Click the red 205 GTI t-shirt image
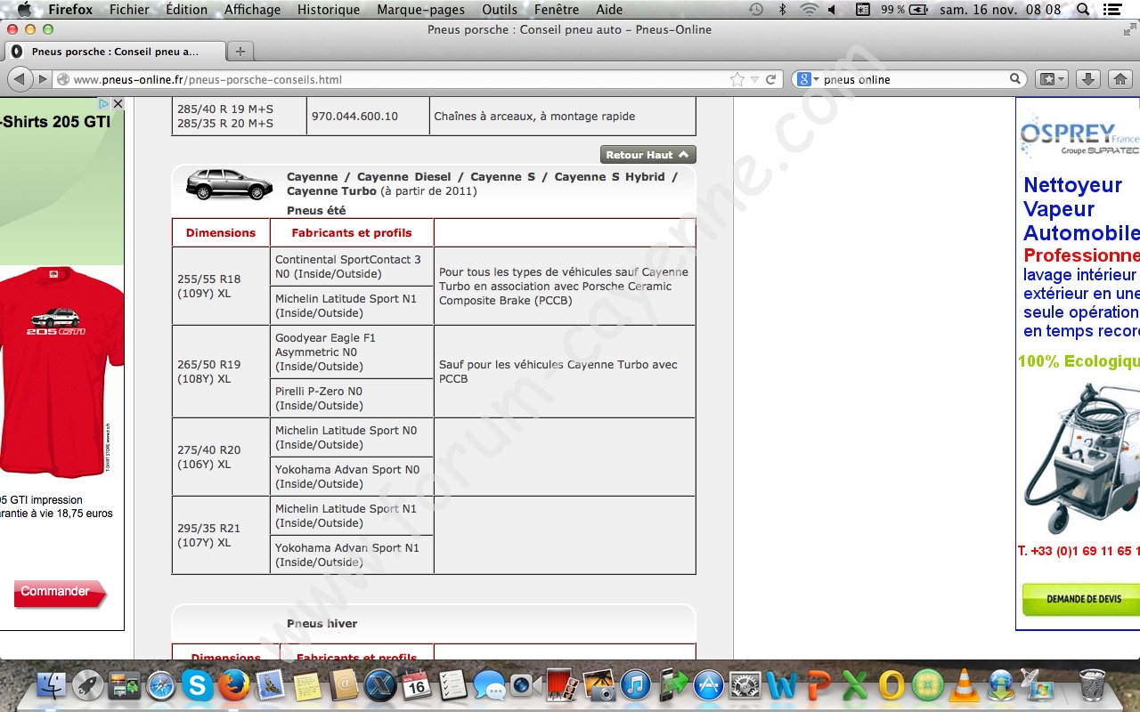This screenshot has width=1140, height=712. (61, 372)
